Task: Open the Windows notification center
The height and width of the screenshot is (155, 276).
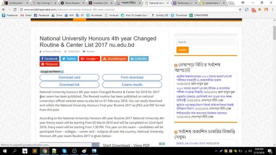Action: [270, 151]
